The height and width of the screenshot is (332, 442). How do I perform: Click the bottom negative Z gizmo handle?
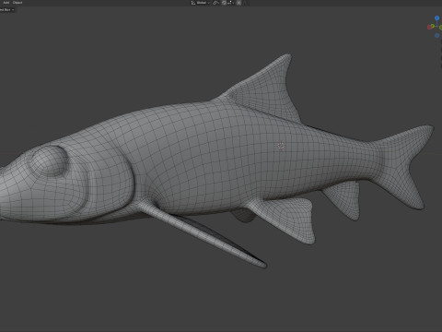click(436, 36)
